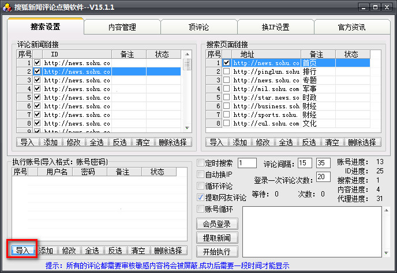
Task: Check the 军事 search page row
Action: (227, 89)
